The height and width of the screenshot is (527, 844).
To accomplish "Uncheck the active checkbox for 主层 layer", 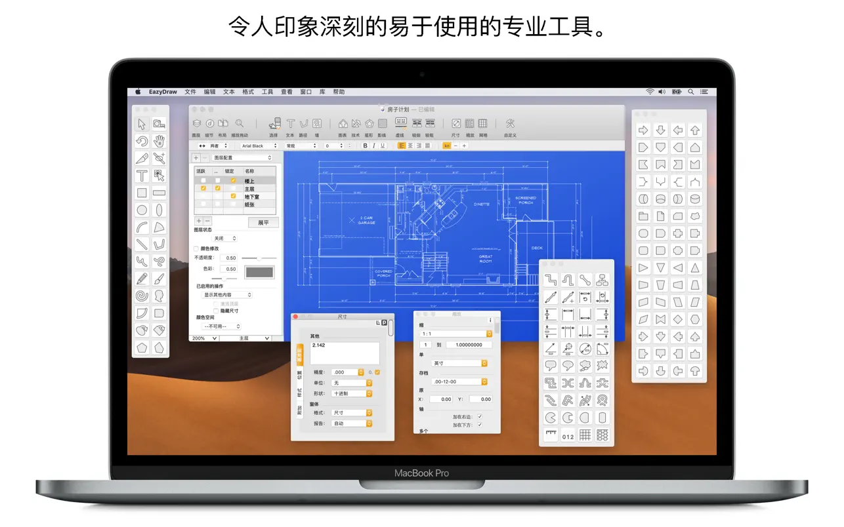I will (x=203, y=187).
